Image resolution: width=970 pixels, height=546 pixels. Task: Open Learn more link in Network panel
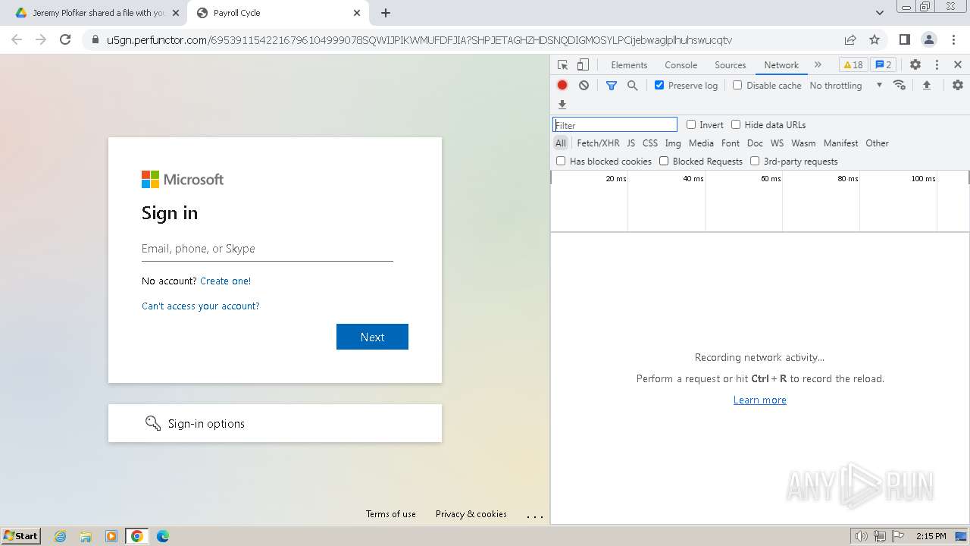coord(760,400)
